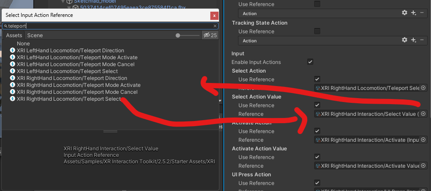Toggle Select Action Value Use Reference checkbox
431x191 pixels.
(x=317, y=105)
